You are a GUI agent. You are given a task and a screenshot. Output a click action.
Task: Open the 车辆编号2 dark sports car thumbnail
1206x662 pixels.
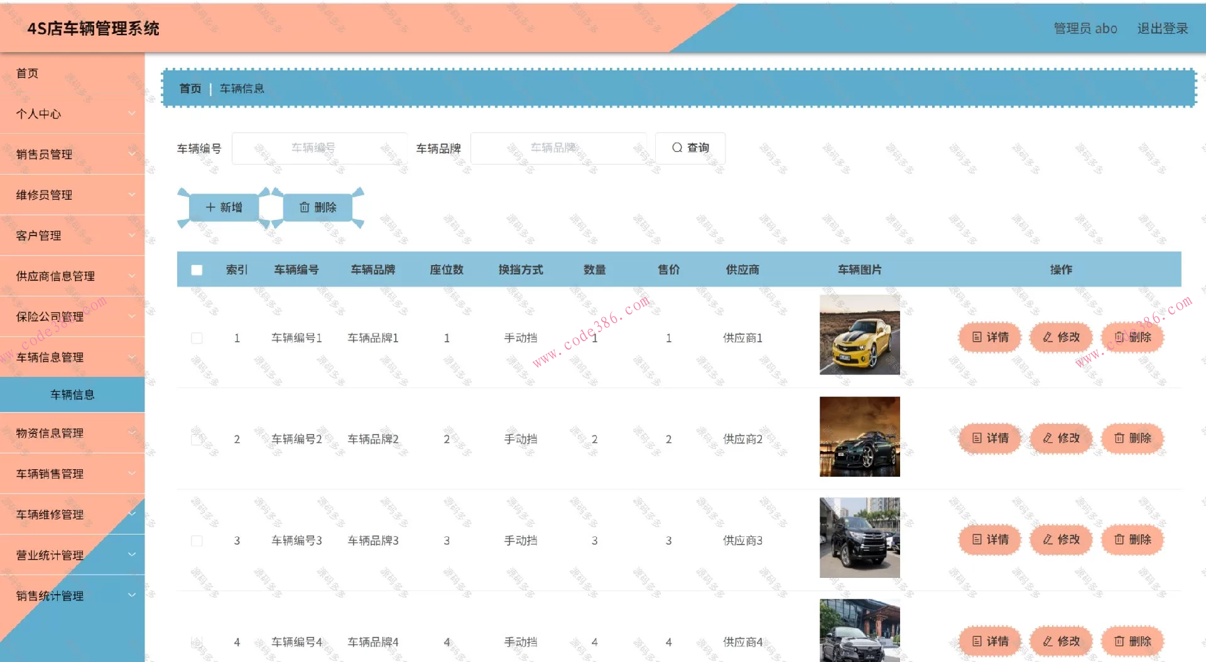(x=859, y=437)
